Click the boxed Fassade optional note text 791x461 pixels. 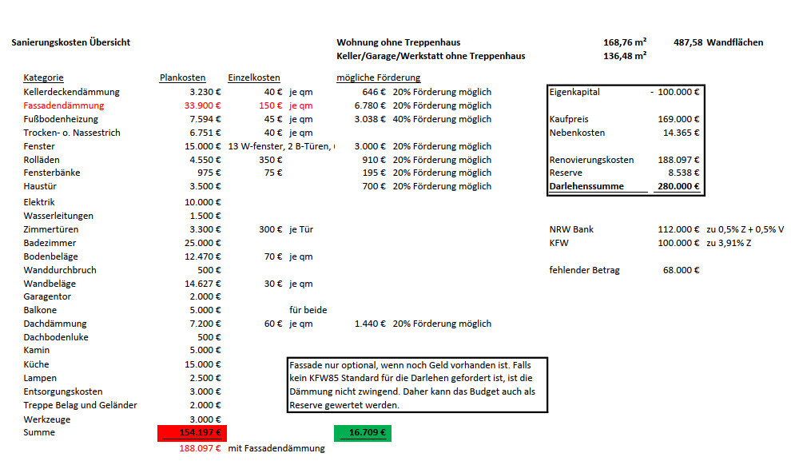416,384
